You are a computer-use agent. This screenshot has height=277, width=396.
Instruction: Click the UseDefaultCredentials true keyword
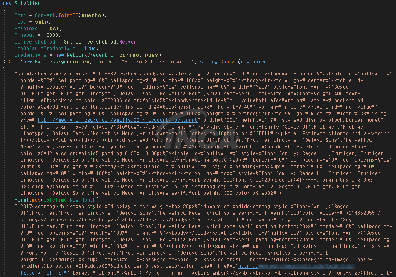click(90, 49)
